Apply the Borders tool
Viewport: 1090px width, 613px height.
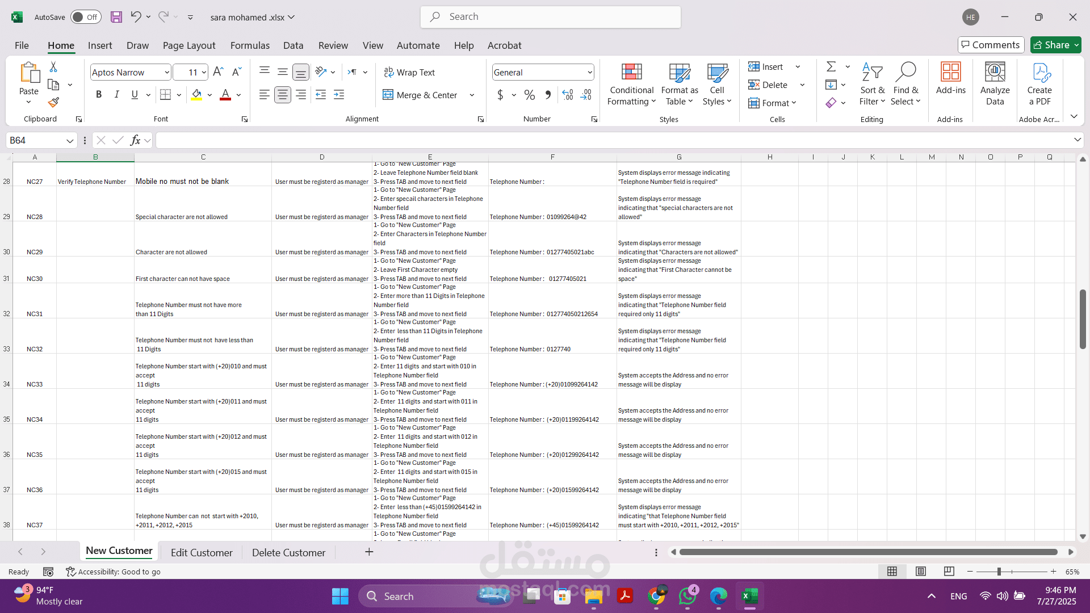(165, 95)
